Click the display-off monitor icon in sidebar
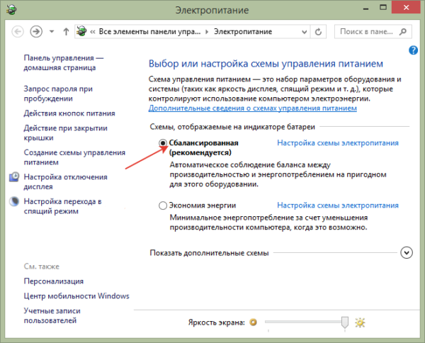 pyautogui.click(x=14, y=176)
